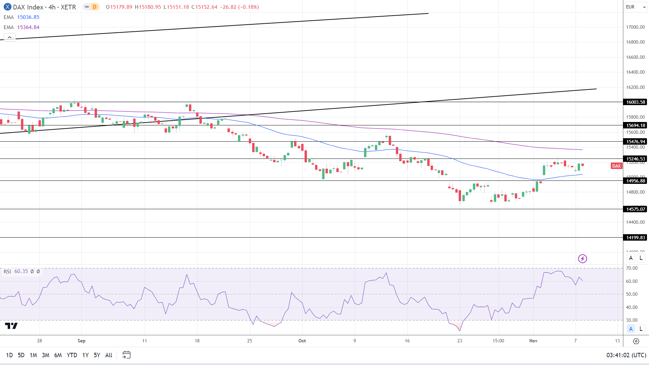
Task: Click the DAX Index 4h XETR title
Action: pos(45,7)
